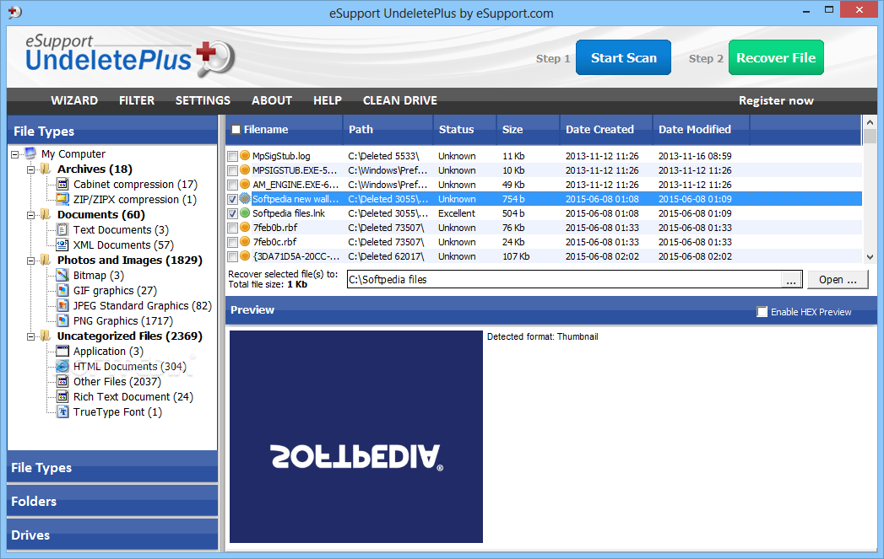Check the 7feb0b.rbf file checkbox
Viewport: 884px width, 559px height.
(x=232, y=228)
